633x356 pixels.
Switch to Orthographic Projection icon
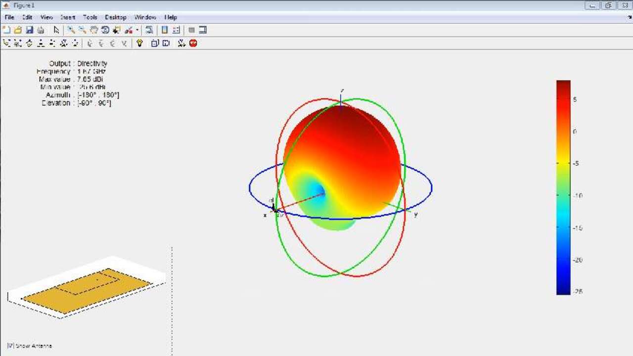tap(155, 44)
